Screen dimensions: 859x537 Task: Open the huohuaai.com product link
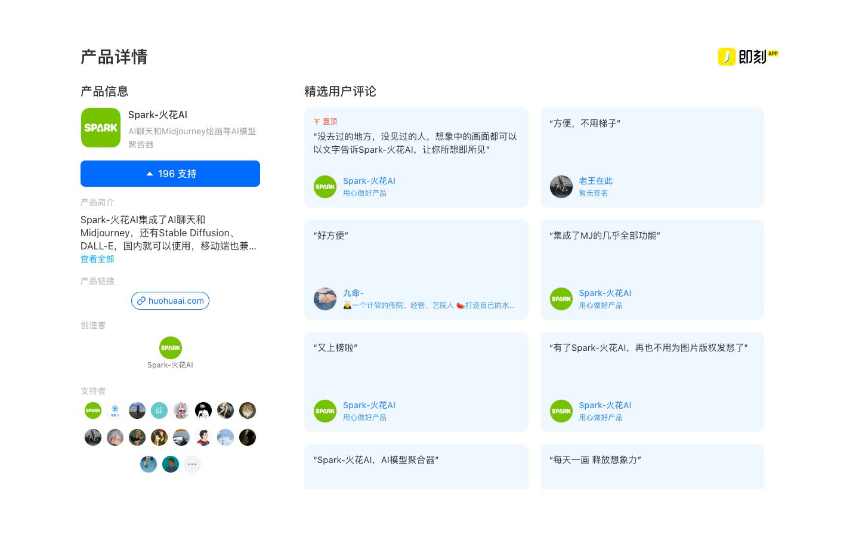click(x=170, y=301)
